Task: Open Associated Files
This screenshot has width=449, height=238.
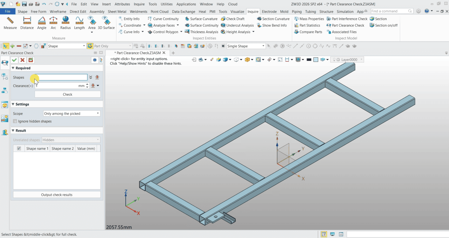Action: pos(341,32)
